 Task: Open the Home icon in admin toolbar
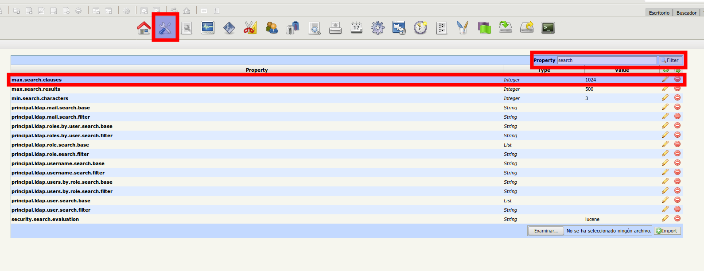(x=144, y=28)
